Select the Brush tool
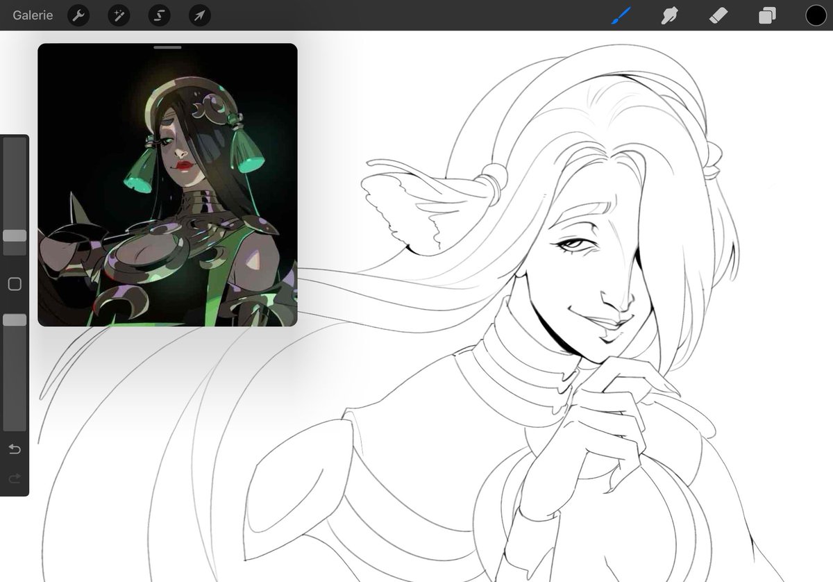This screenshot has height=582, width=833. coord(619,15)
